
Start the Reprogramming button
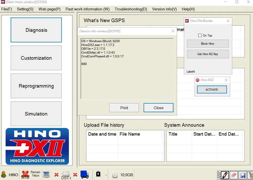[36, 86]
